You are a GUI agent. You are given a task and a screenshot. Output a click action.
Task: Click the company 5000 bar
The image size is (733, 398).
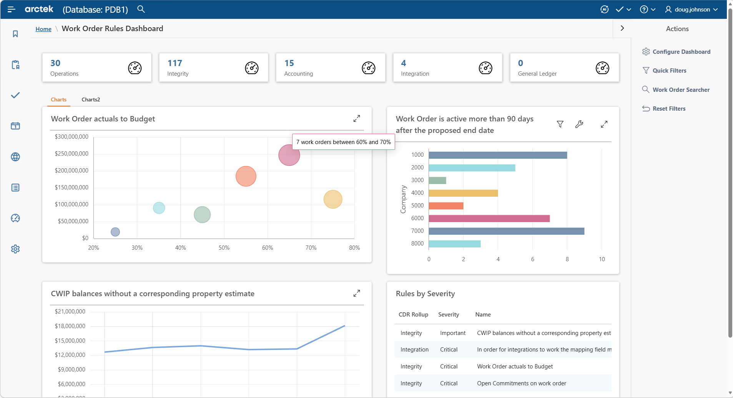[x=446, y=206]
